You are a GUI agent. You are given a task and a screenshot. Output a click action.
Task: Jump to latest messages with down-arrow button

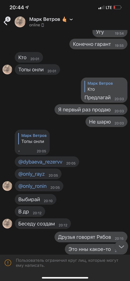(x=121, y=247)
